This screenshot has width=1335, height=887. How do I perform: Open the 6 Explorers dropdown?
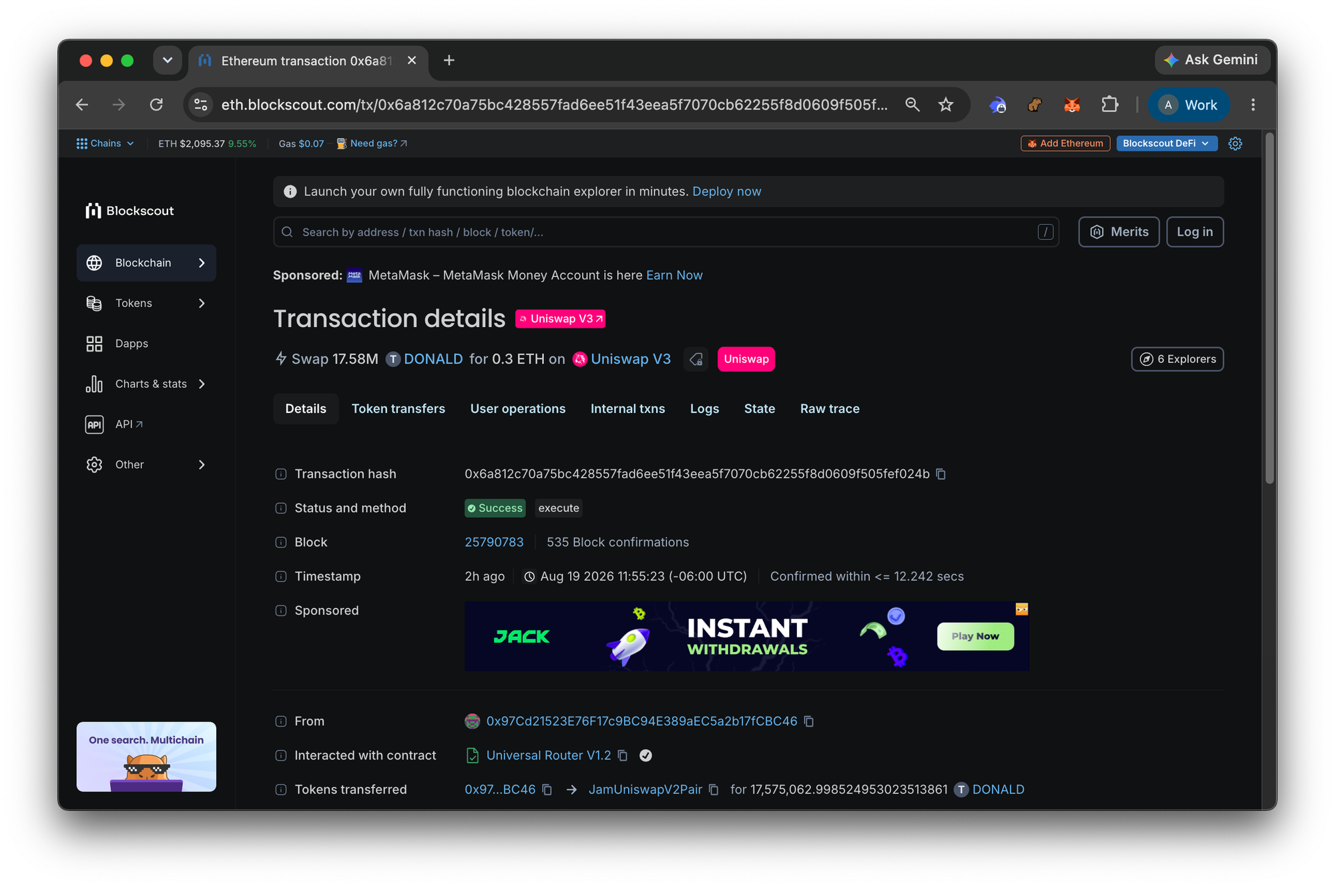pos(1177,359)
